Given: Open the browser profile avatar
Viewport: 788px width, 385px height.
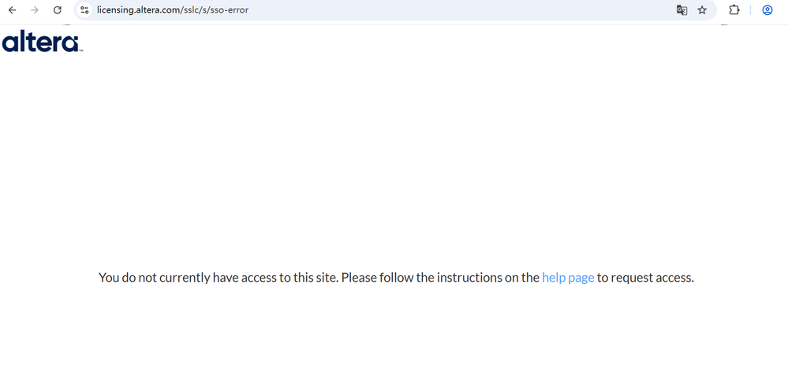Looking at the screenshot, I should 767,10.
